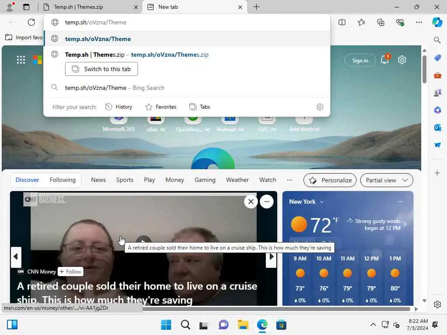Open the Gaming feed category
Image resolution: width=447 pixels, height=335 pixels.
point(205,180)
